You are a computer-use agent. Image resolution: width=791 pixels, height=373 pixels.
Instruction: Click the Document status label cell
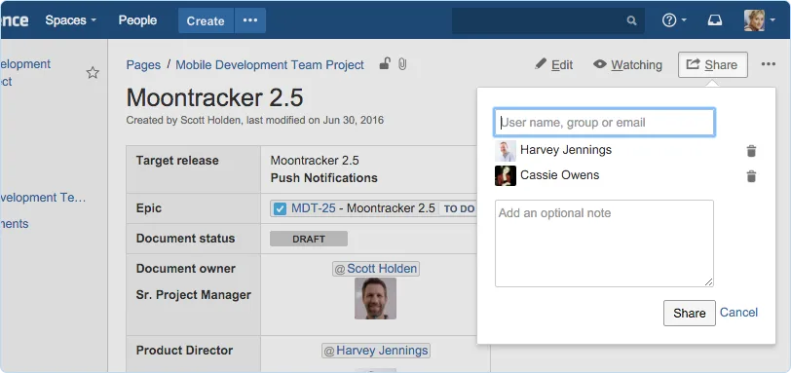coord(193,239)
